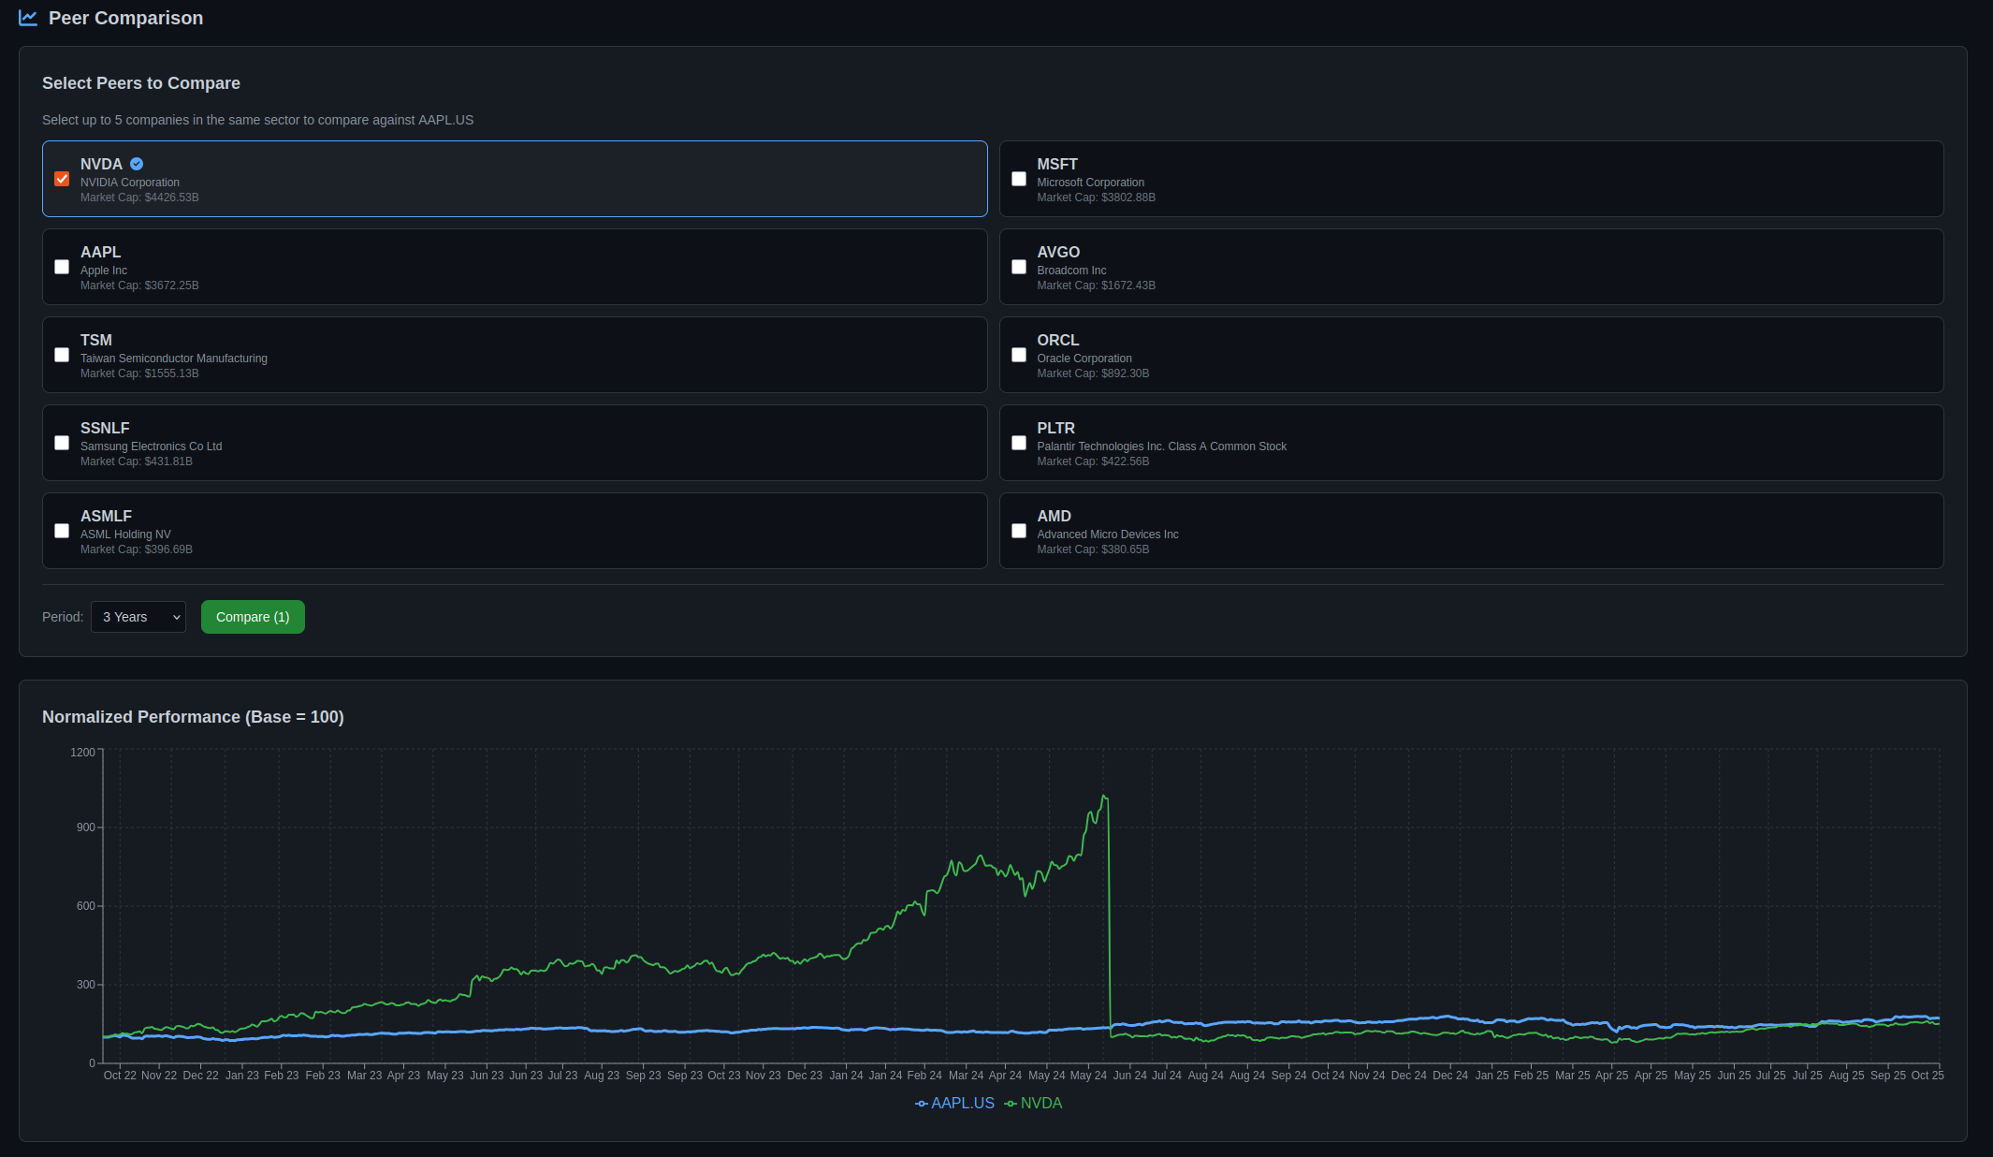Click the AAPL.US legend label
Viewport: 1993px width, 1157px height.
point(963,1104)
